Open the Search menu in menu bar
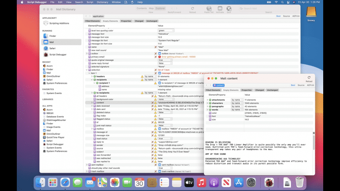Viewport: 340px width, 191px height. (79, 2)
